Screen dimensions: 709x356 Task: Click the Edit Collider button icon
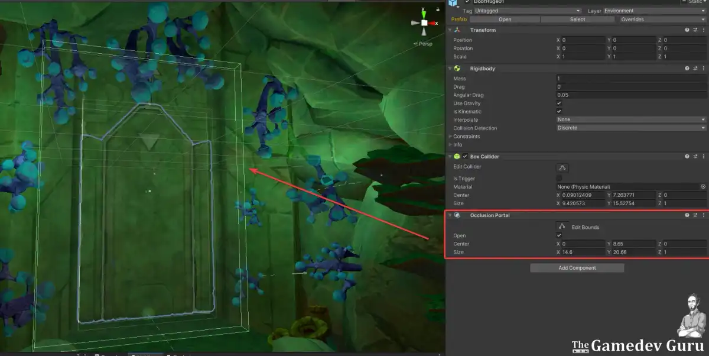tap(561, 167)
